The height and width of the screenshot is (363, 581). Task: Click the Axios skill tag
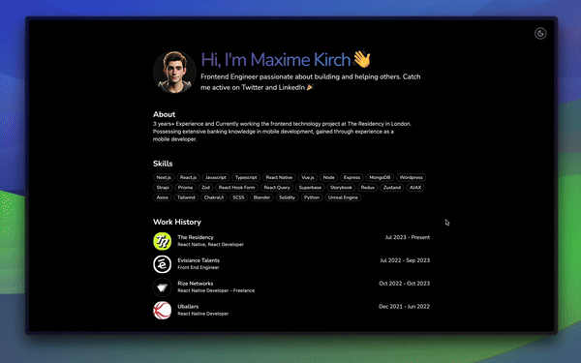pyautogui.click(x=163, y=197)
